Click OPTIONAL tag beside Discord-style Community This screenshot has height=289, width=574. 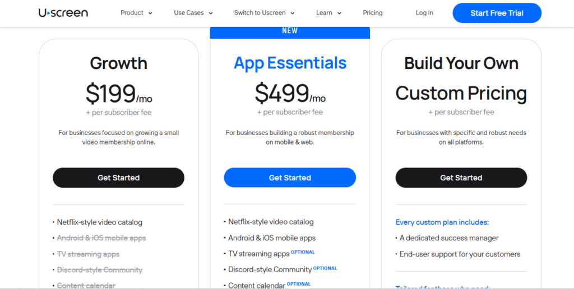tap(325, 268)
